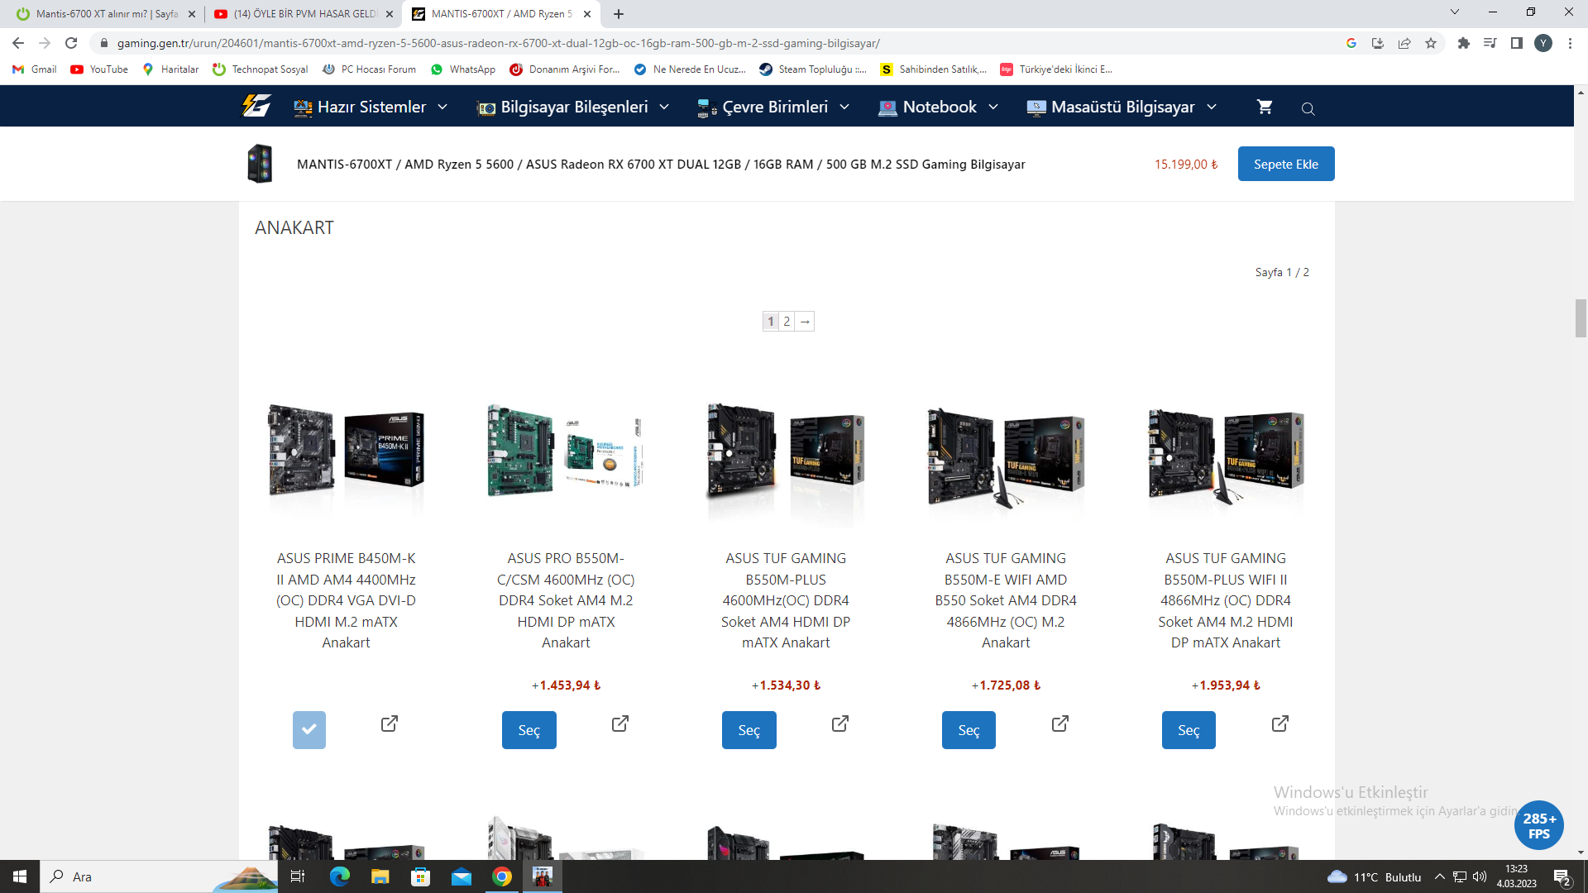Click the site search magnifier icon
The image size is (1588, 893).
1308,108
